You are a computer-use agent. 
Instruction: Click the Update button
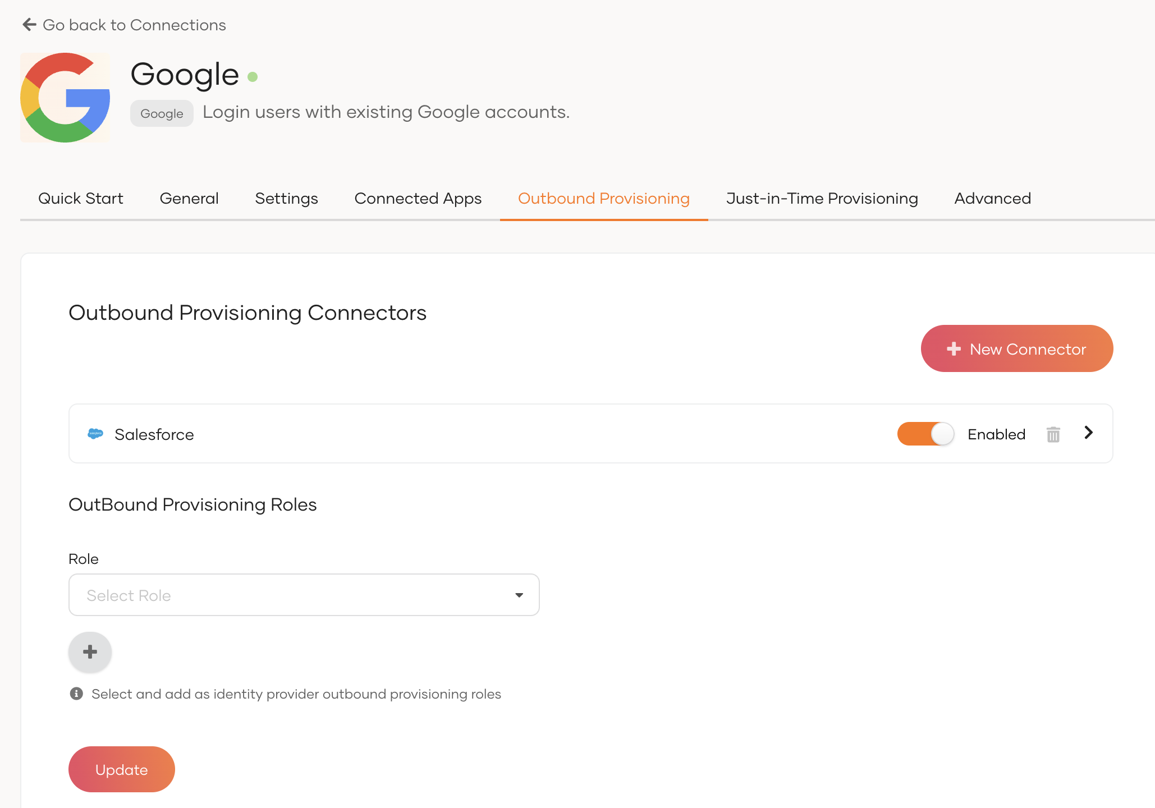coord(122,769)
